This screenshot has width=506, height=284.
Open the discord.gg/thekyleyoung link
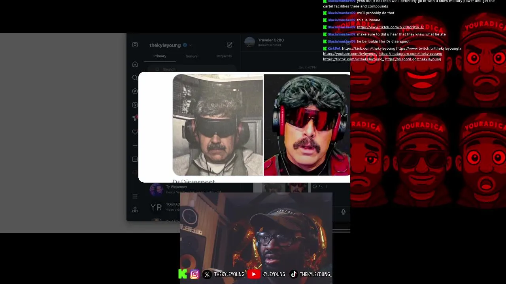[413, 59]
